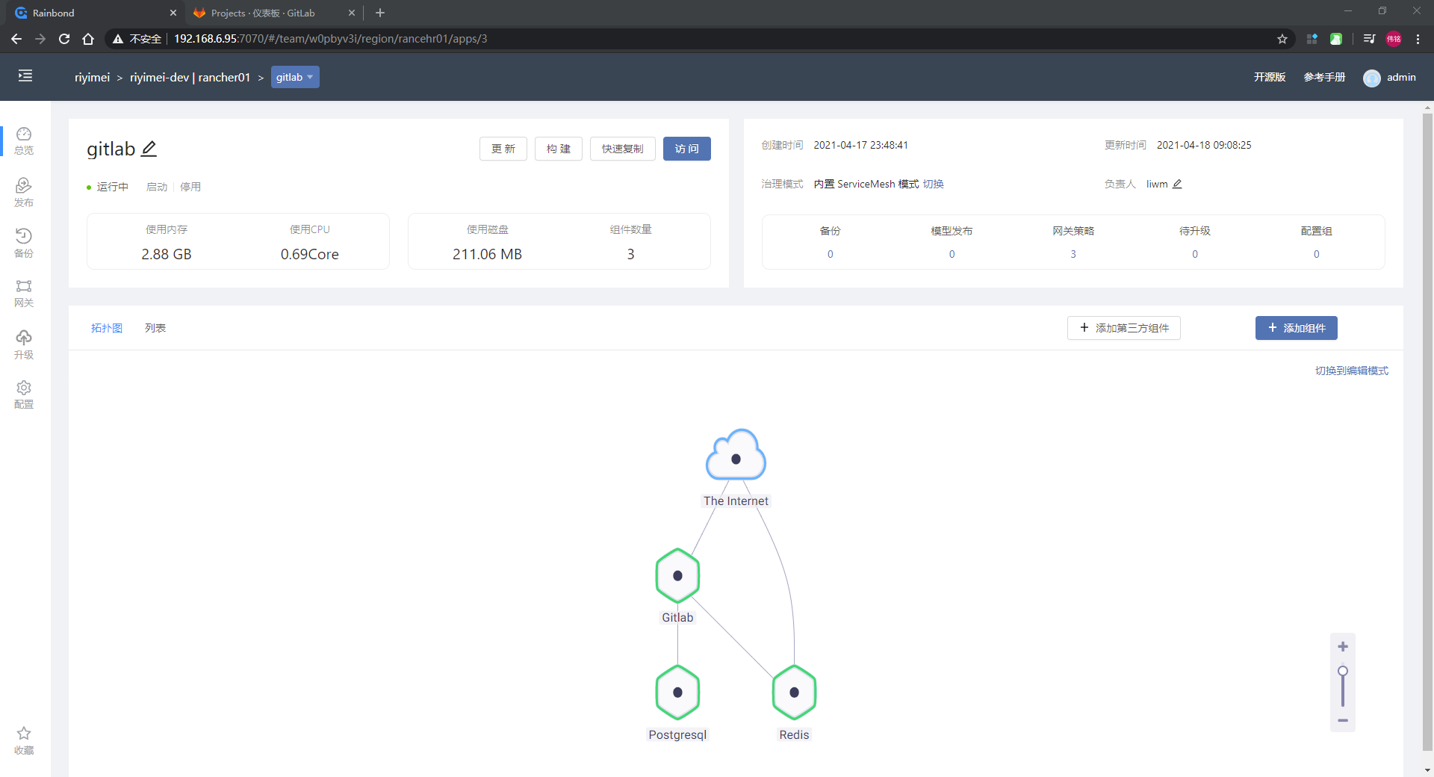This screenshot has height=777, width=1434.
Task: Collapse the sidebar menu icon
Action: [25, 75]
